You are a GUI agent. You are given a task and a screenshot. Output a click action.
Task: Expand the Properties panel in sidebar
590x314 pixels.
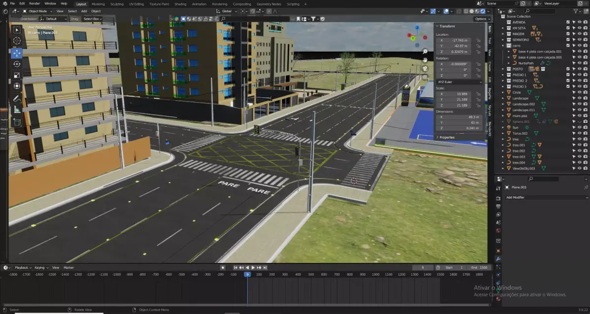click(446, 137)
